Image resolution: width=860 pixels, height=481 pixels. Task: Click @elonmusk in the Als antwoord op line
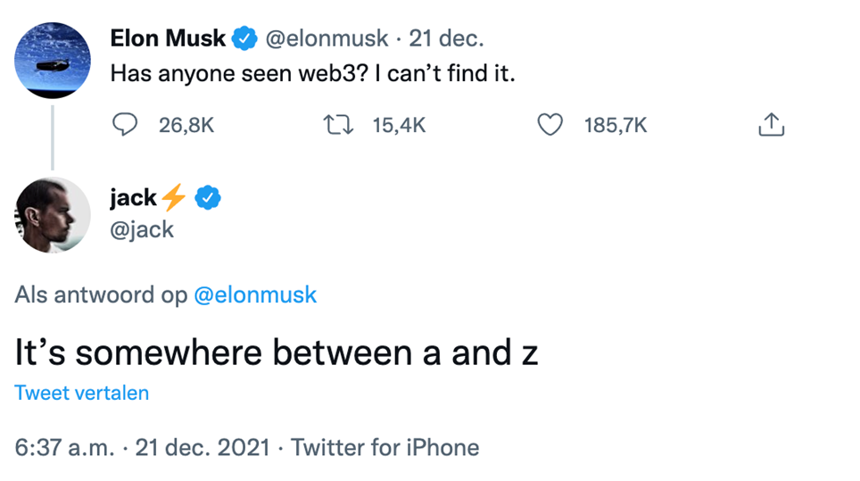255,294
